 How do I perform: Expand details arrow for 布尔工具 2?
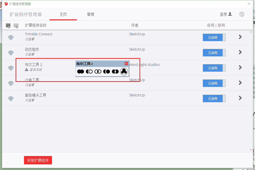[x=240, y=67]
